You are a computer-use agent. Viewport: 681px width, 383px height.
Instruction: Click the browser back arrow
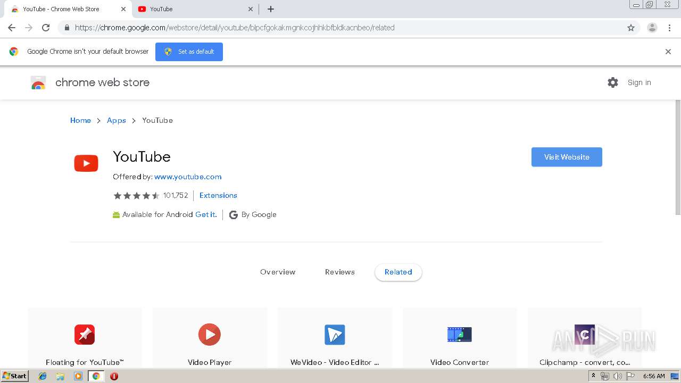[x=12, y=28]
